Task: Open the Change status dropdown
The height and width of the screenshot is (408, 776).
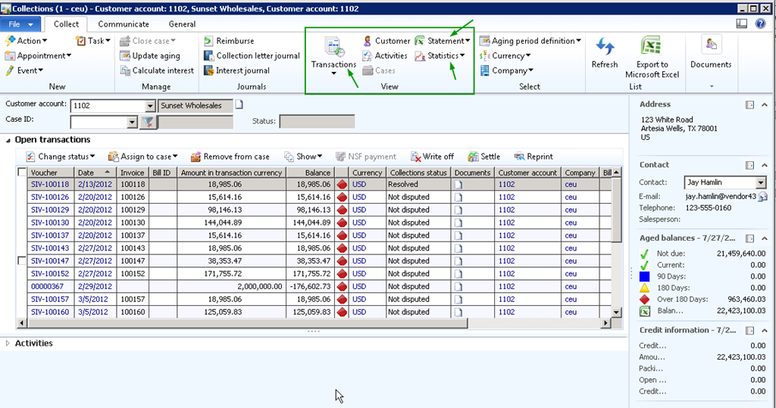Action: coord(61,157)
